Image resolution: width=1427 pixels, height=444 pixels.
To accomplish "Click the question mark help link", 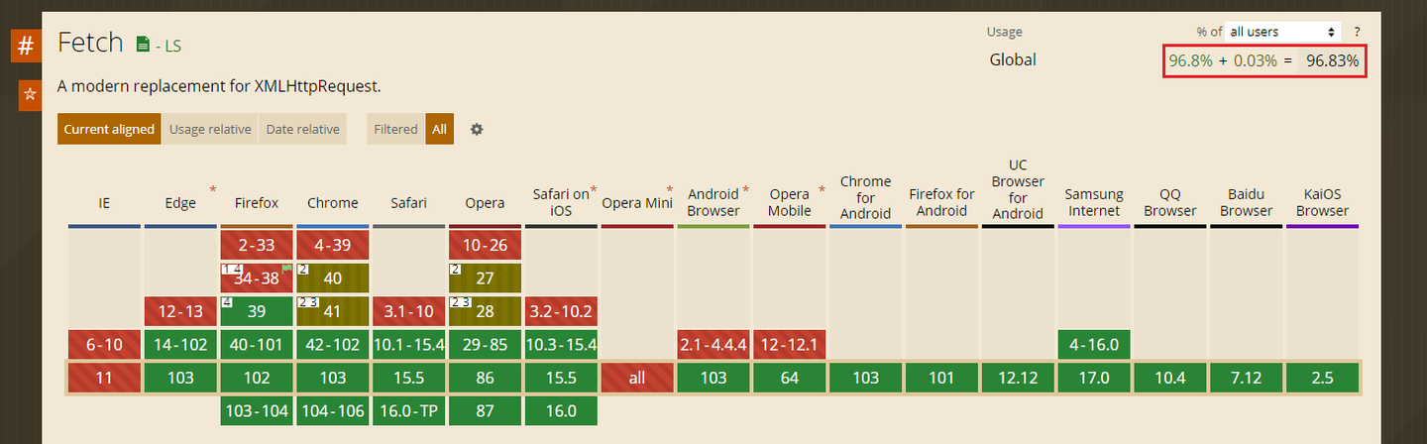I will point(1357,32).
